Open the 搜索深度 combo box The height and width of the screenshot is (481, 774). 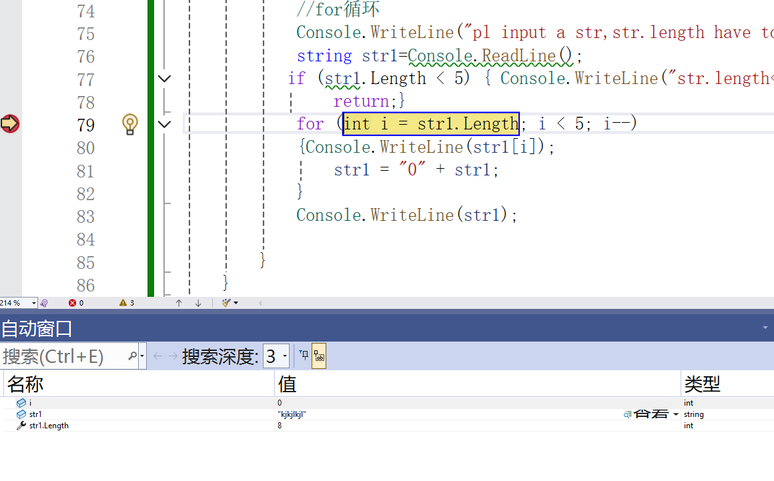(276, 356)
